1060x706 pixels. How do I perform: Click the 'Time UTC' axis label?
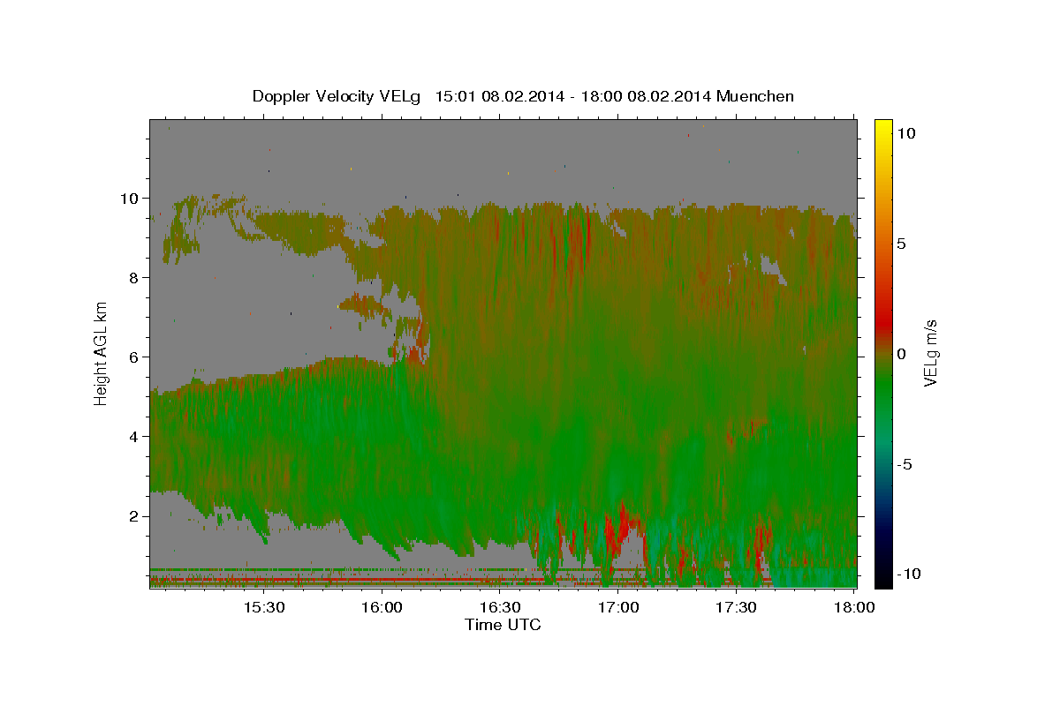503,625
